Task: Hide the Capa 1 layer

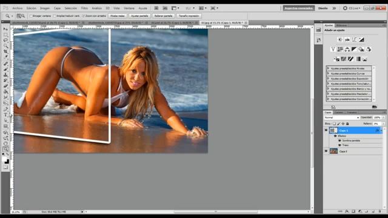Action: click(x=326, y=130)
